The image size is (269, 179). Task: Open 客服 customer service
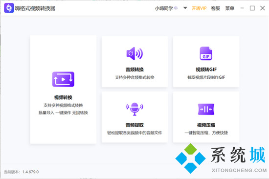tap(215, 8)
